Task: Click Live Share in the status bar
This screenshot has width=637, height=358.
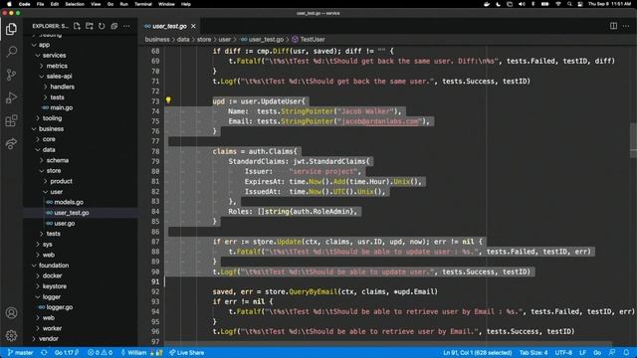Action: pyautogui.click(x=186, y=353)
